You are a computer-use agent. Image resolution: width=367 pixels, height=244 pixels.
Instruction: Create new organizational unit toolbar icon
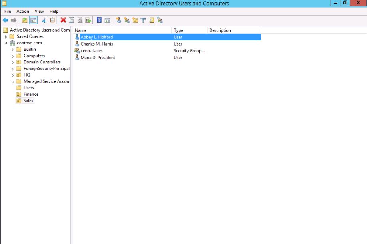pos(135,20)
